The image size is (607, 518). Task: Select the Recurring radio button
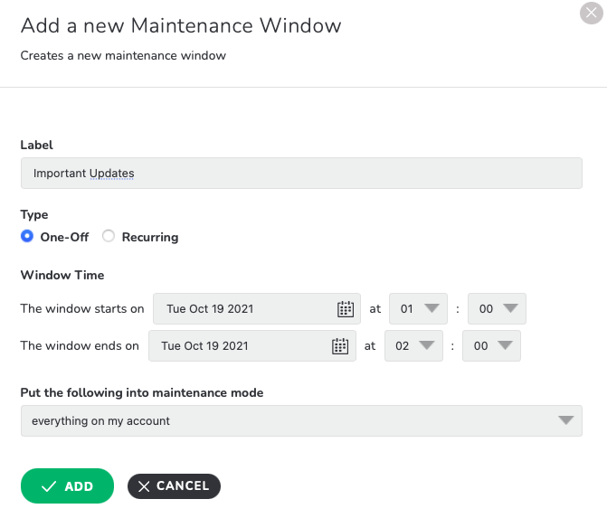coord(109,236)
